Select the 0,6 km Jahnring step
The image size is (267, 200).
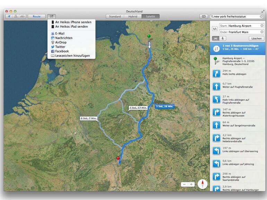pos(238,164)
